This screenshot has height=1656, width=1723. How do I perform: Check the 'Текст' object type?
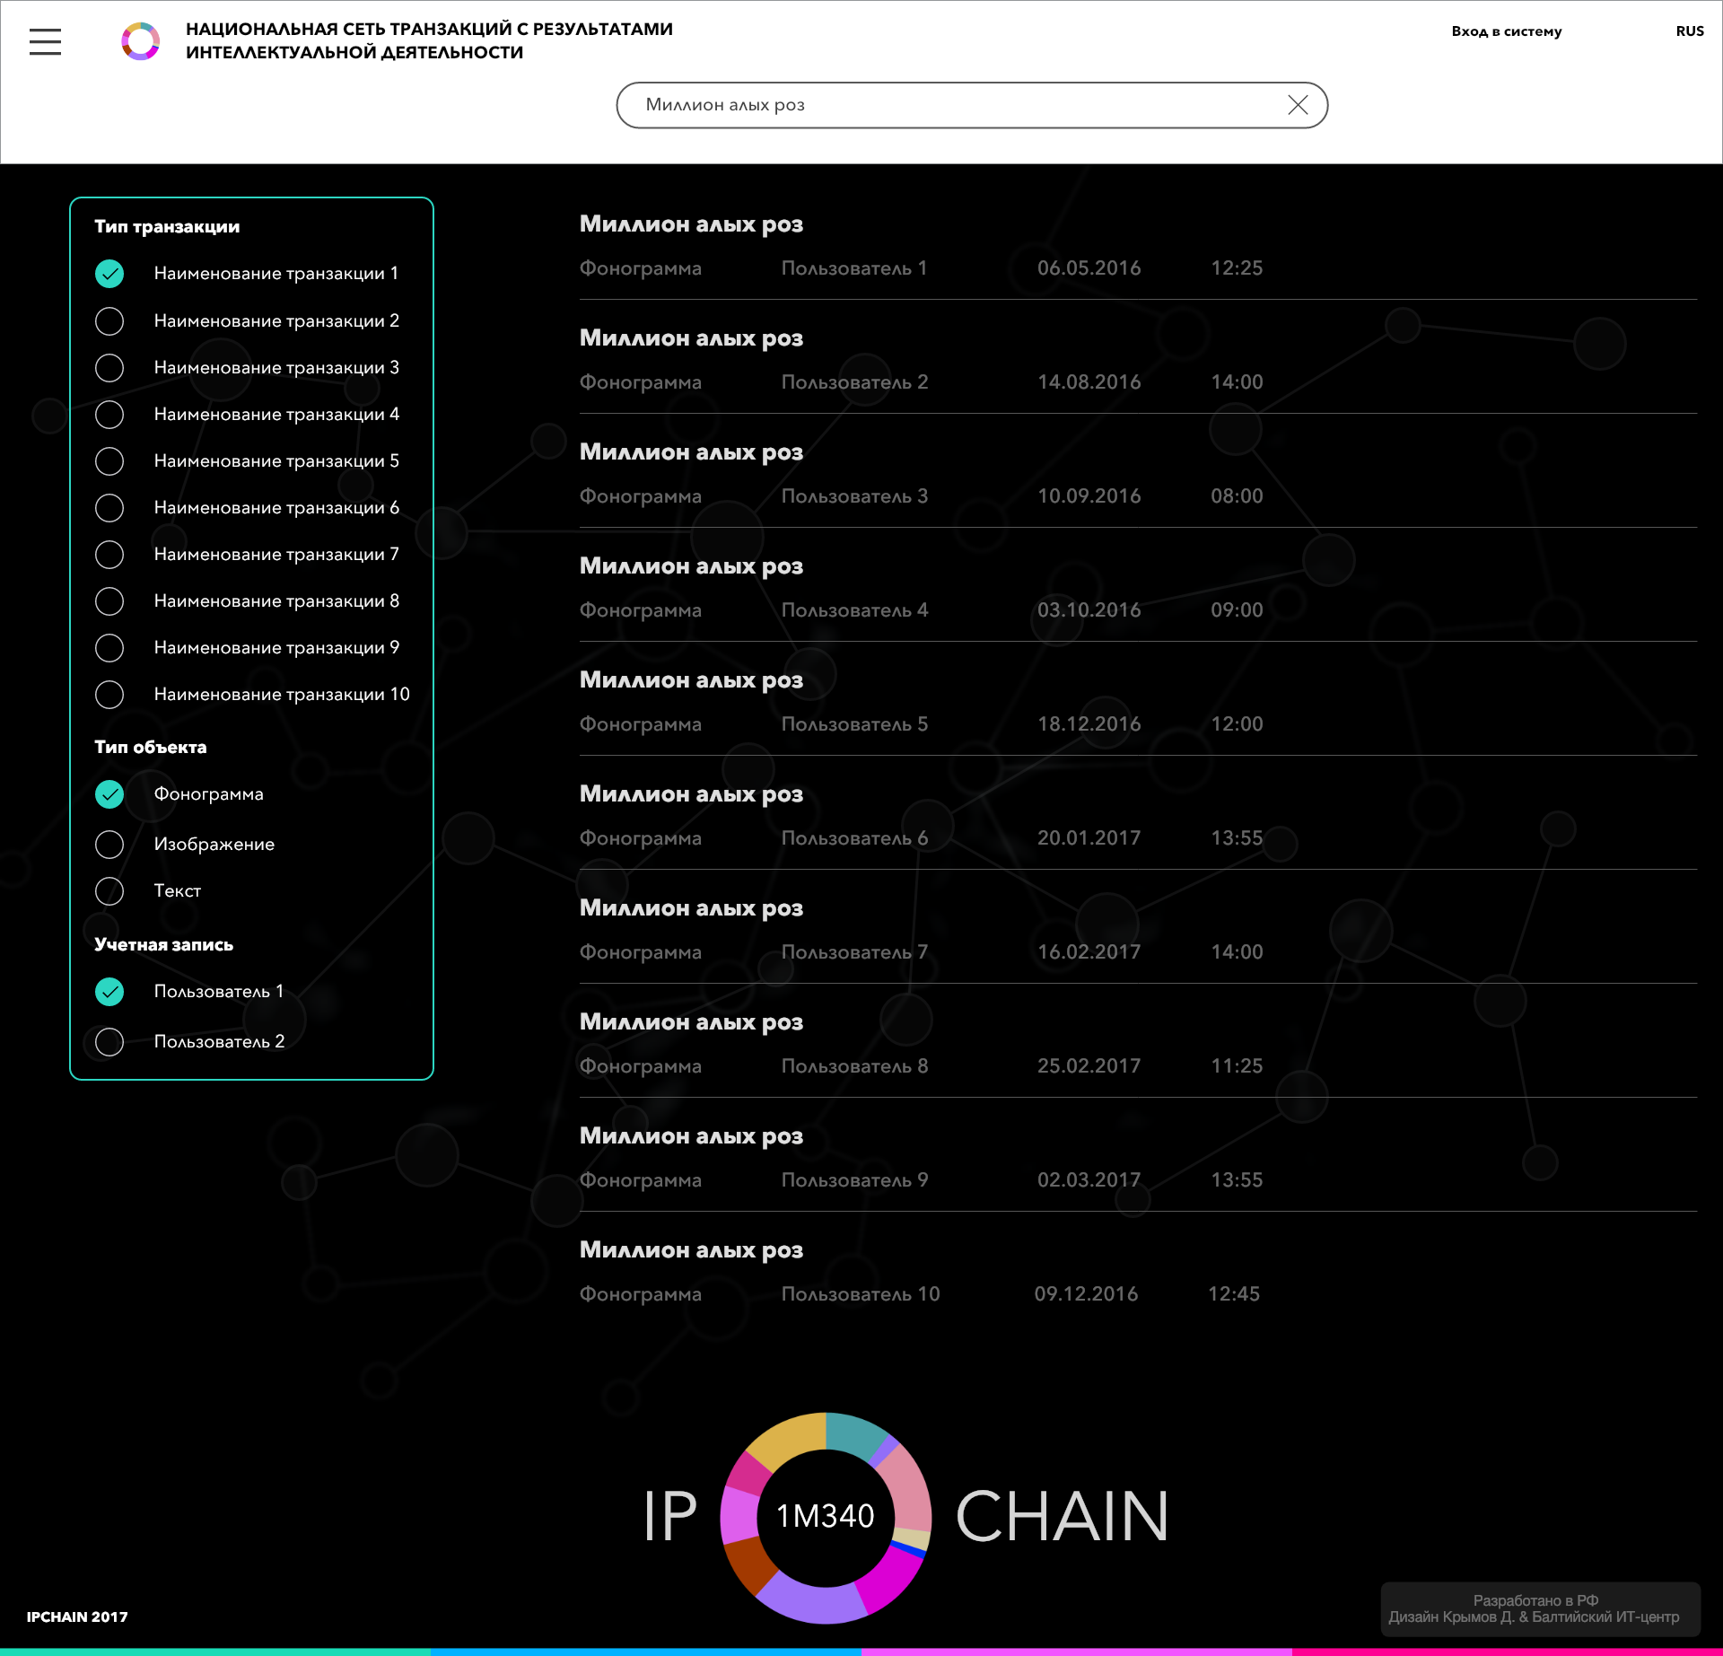tap(109, 891)
